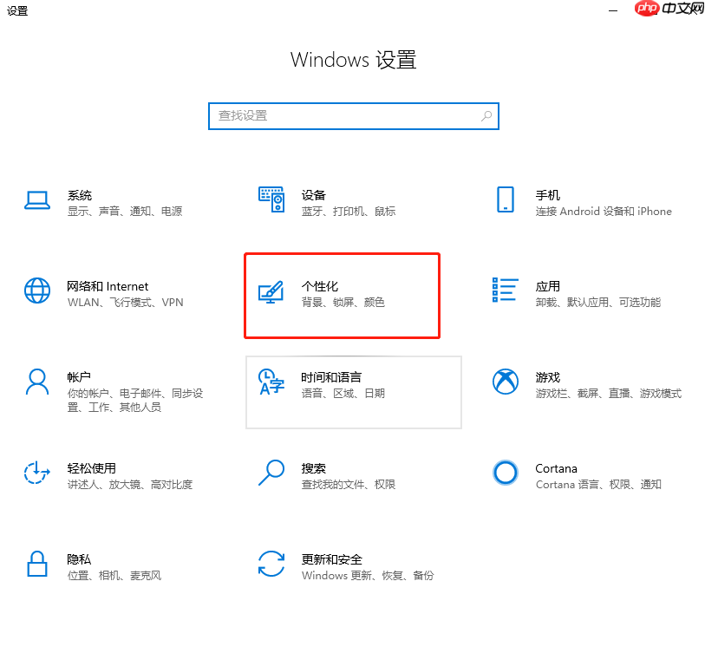The image size is (705, 653).
Task: Minimize the 设置 window
Action: pos(613,10)
